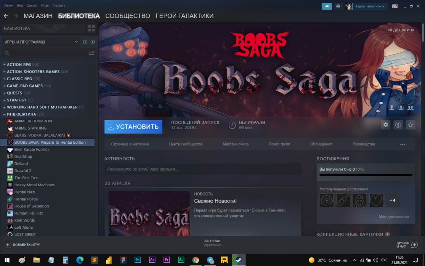
Task: Show the +4 remaining achievements
Action: 392,200
